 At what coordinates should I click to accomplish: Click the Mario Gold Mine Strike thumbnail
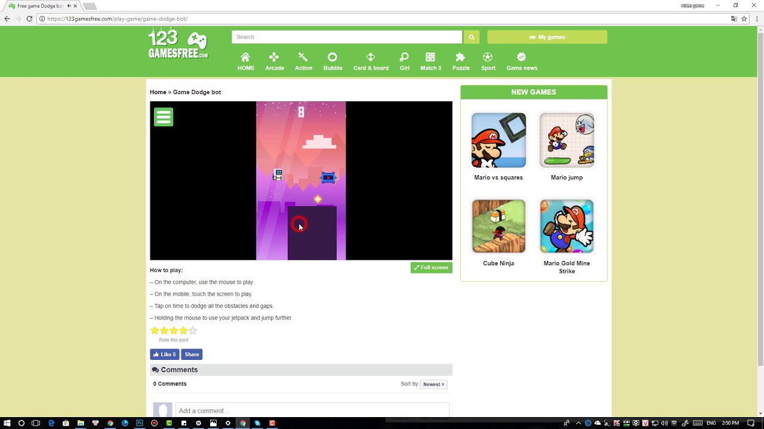[x=566, y=226]
